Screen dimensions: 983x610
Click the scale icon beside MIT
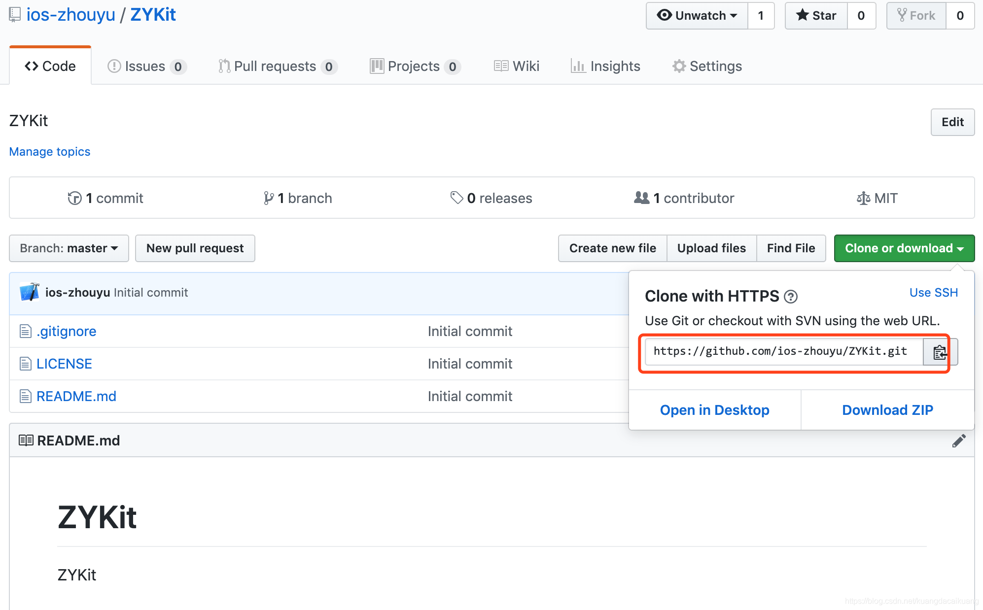(x=863, y=198)
